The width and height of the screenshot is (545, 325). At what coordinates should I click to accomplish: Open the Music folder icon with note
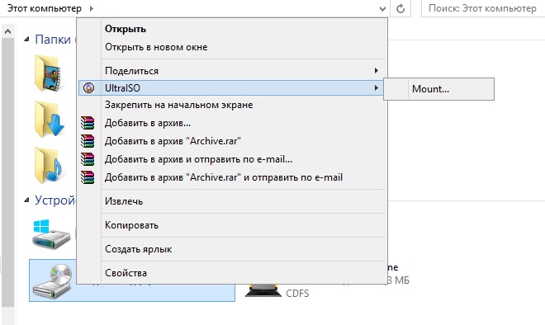pyautogui.click(x=48, y=165)
